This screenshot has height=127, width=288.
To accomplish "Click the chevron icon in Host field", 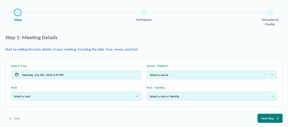I will [137, 96].
